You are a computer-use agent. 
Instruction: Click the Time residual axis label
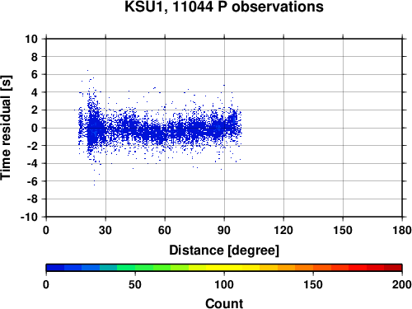click(x=6, y=128)
